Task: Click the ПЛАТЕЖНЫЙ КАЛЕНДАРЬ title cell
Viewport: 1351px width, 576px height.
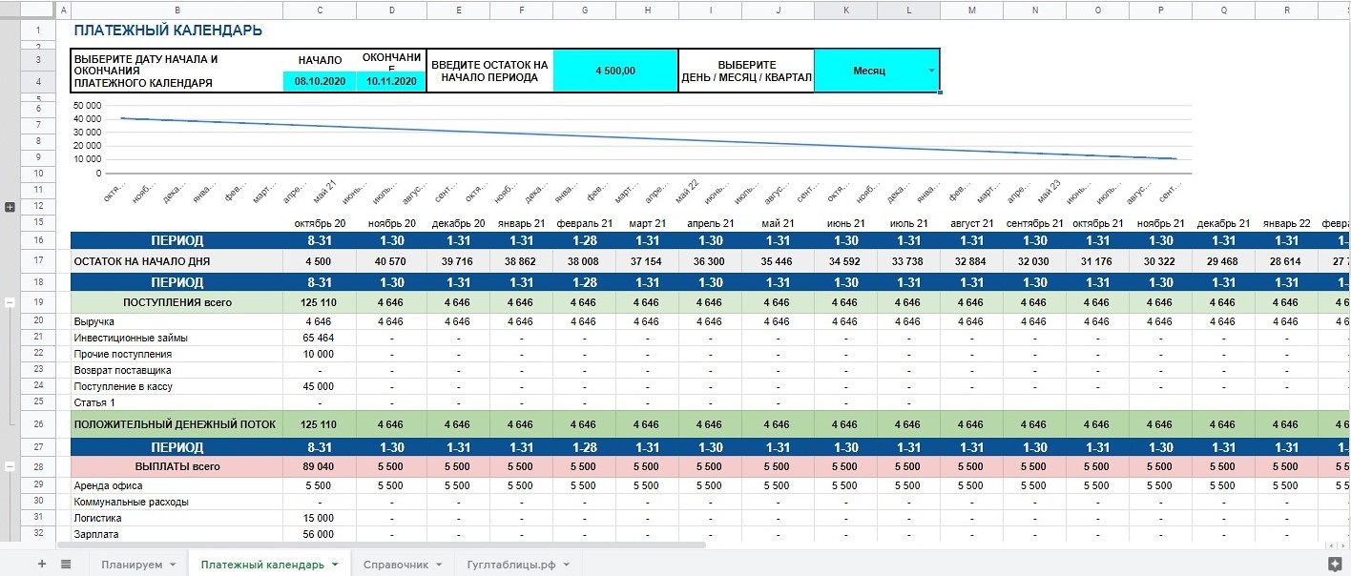Action: (x=168, y=31)
